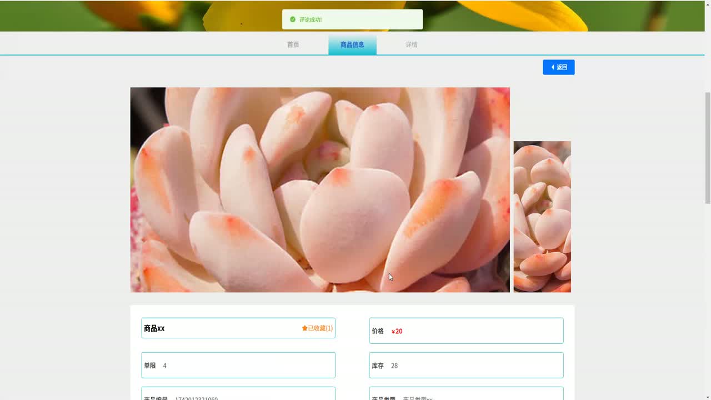The height and width of the screenshot is (400, 711).
Task: Open the 首页 tab
Action: 293,44
